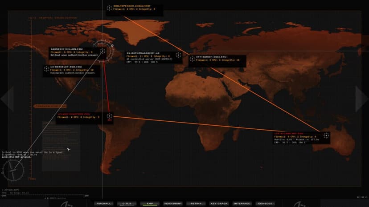The width and height of the screenshot is (369, 207).
Task: Click the hostile server 'Attack in' countdown text
Action: pos(307,139)
